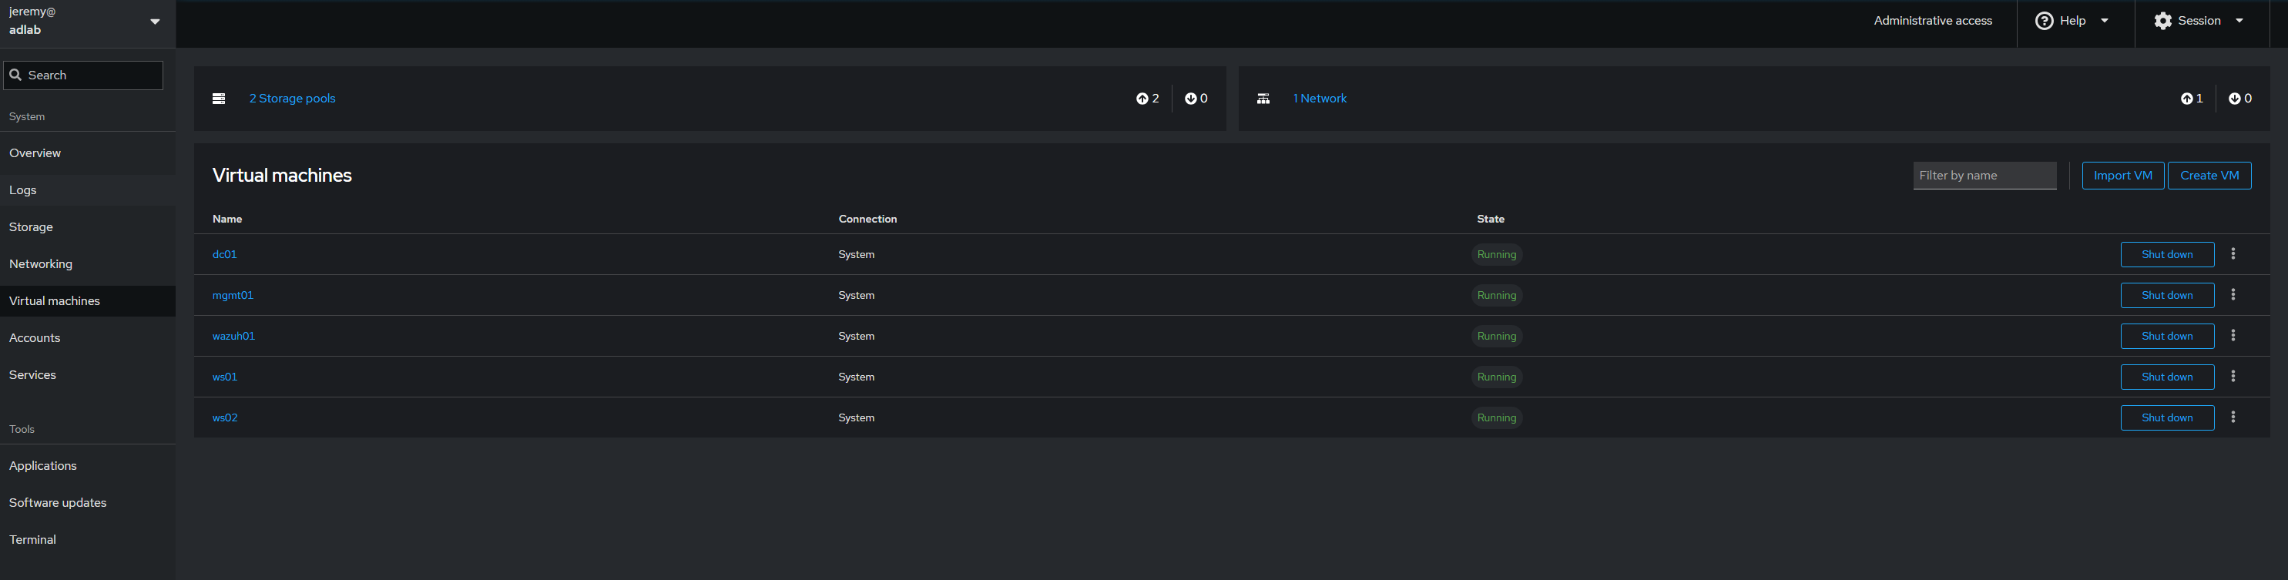Click the Import VM button

tap(2123, 175)
